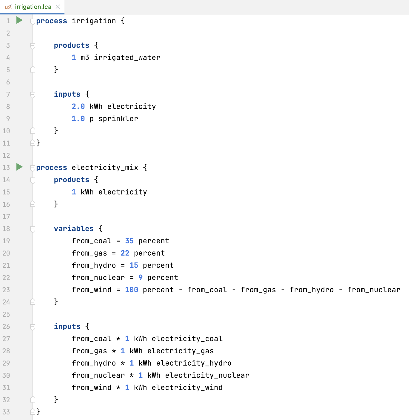This screenshot has width=409, height=420.
Task: Collapse the inputs block at line 7
Action: [33, 94]
